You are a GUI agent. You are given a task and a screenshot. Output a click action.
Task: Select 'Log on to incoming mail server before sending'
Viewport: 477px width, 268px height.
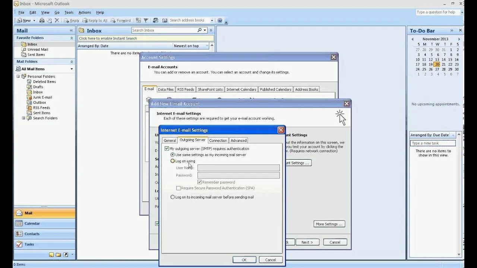[172, 197]
